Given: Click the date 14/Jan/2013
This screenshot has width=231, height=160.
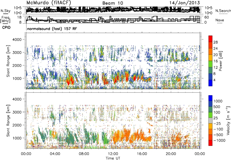Looking at the screenshot, I should pyautogui.click(x=185, y=3).
